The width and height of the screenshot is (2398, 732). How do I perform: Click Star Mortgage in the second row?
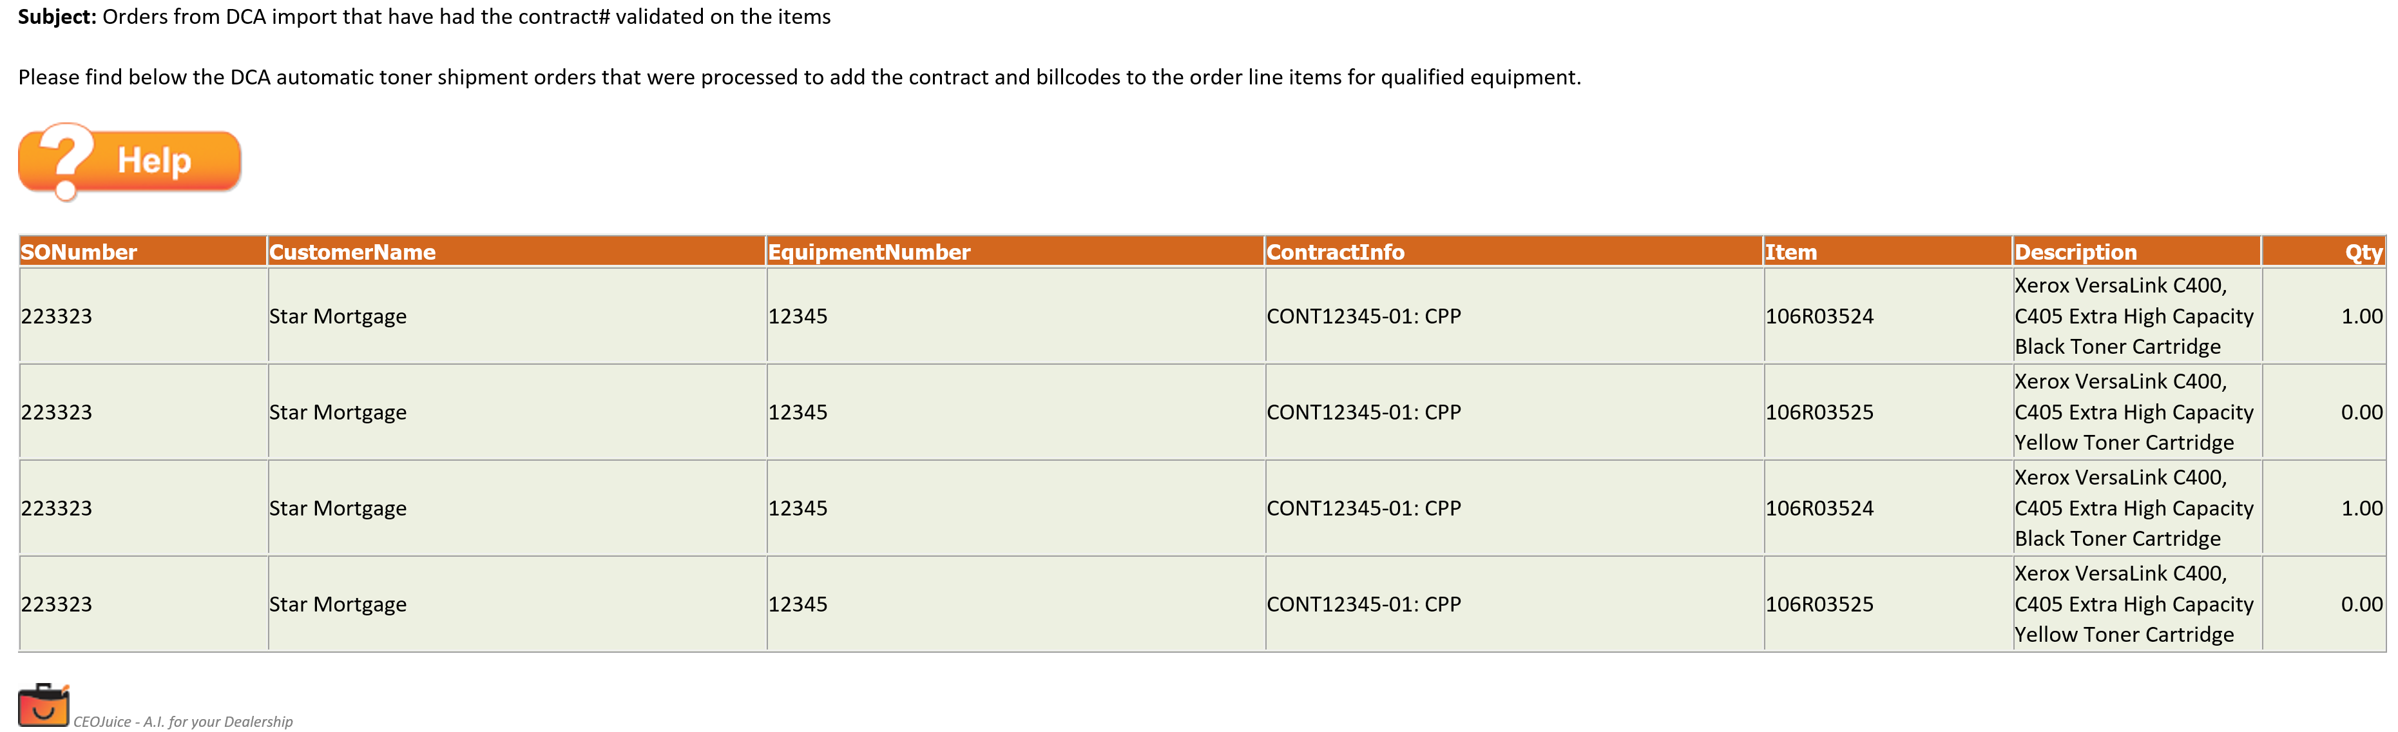338,412
